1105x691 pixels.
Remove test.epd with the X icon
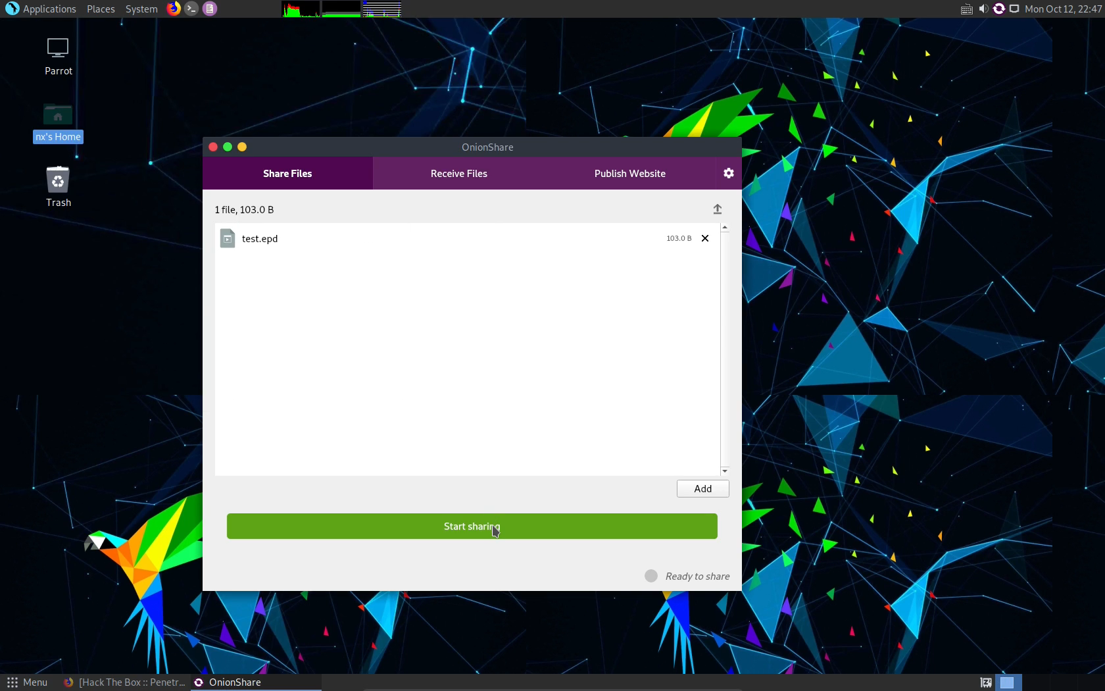click(x=705, y=238)
